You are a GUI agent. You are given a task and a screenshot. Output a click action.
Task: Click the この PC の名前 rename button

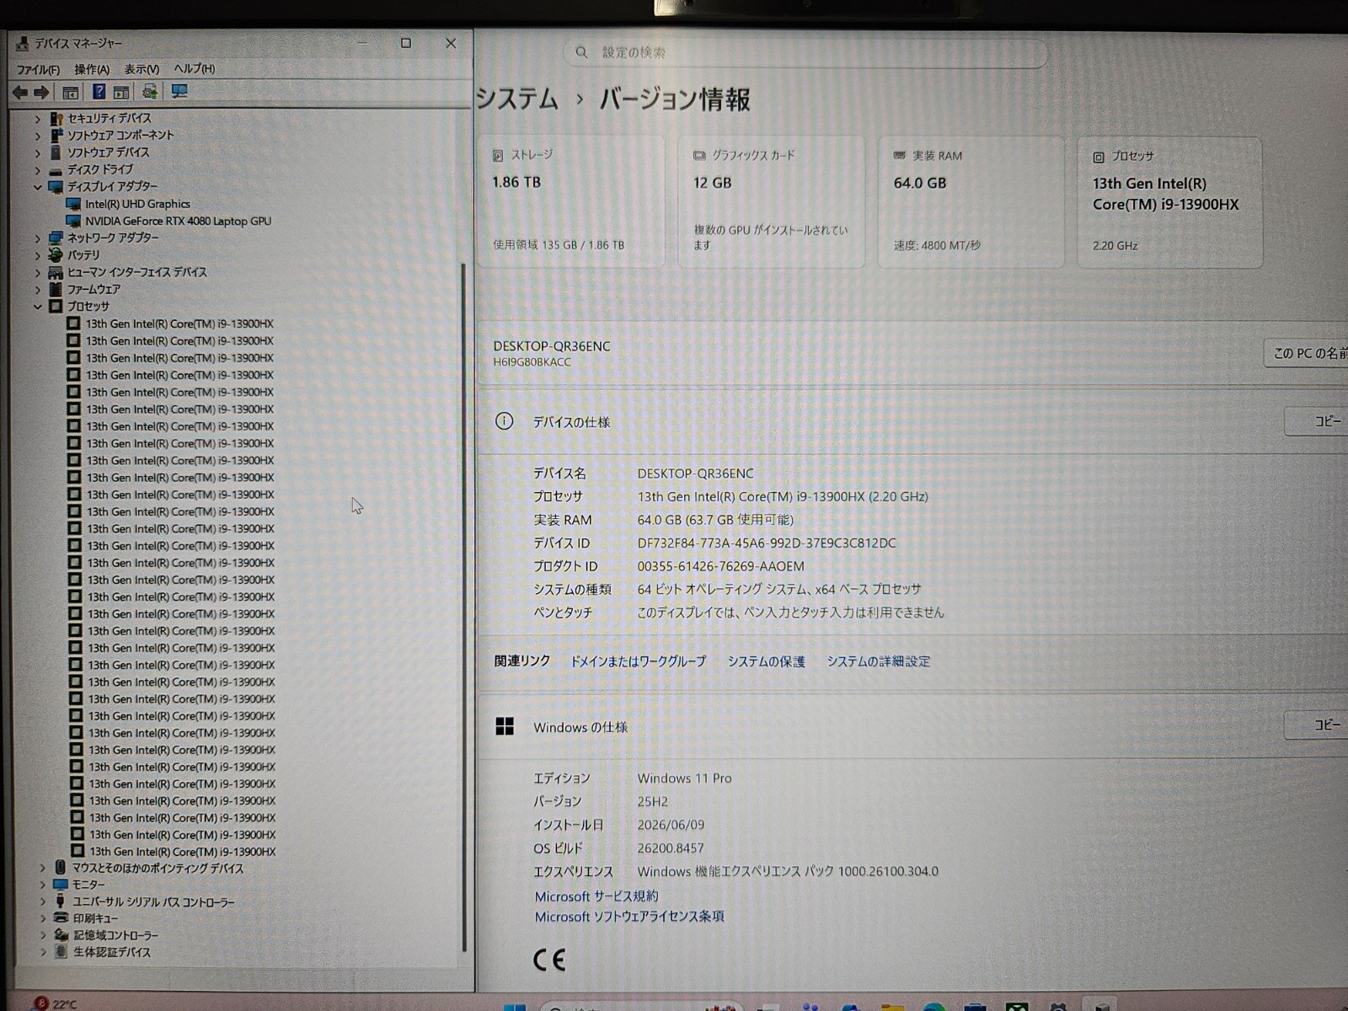point(1307,353)
